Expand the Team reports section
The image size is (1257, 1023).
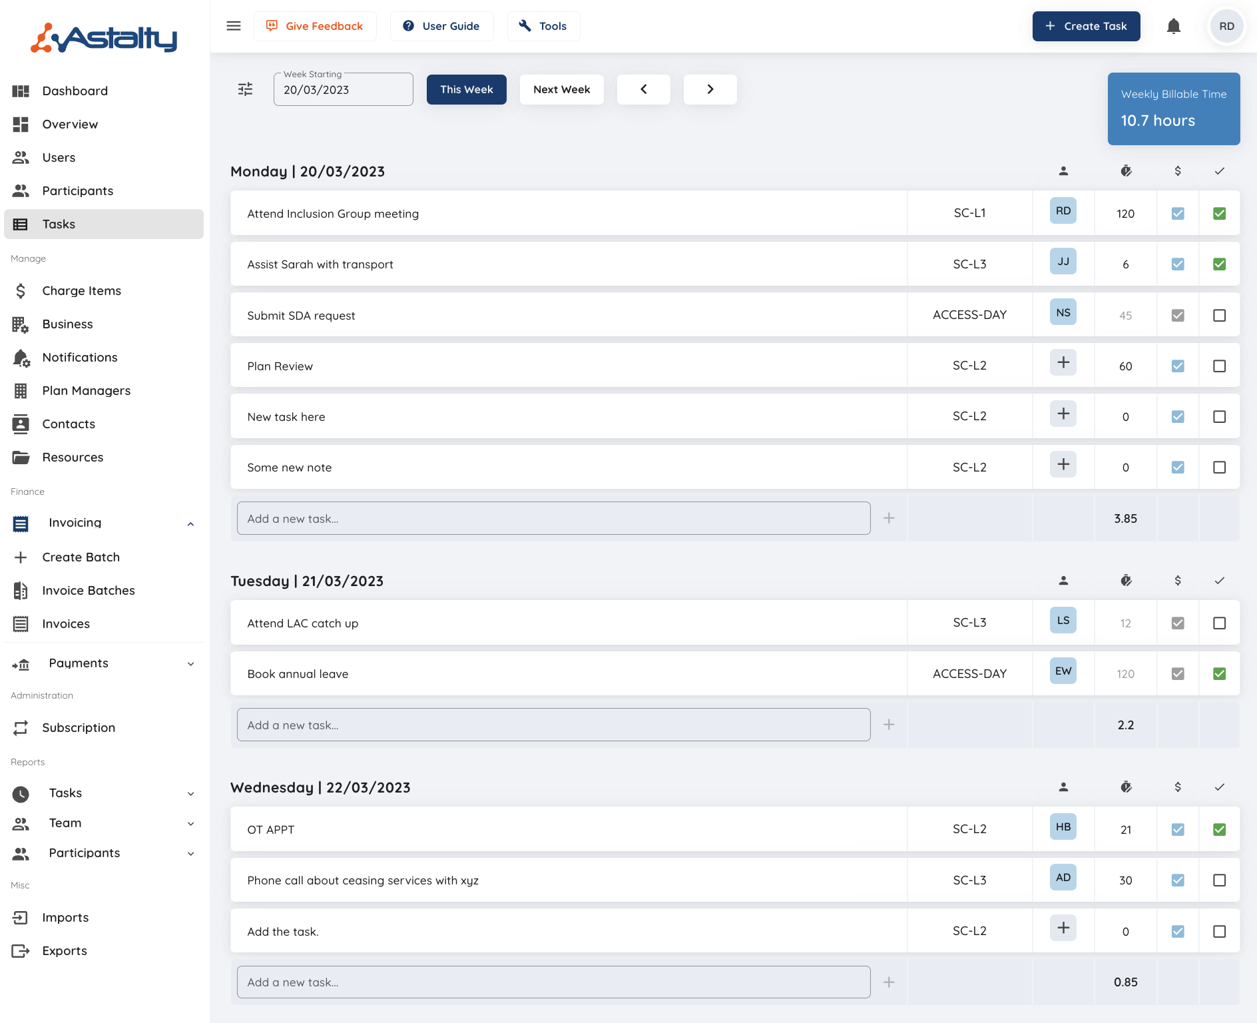click(x=190, y=824)
